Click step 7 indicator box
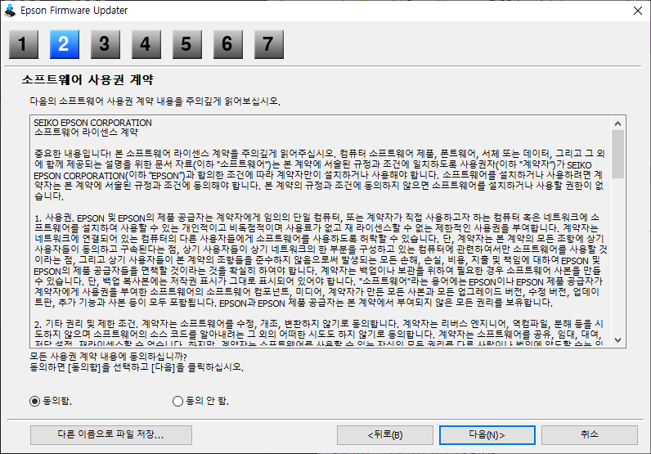The height and width of the screenshot is (454, 651). (269, 44)
